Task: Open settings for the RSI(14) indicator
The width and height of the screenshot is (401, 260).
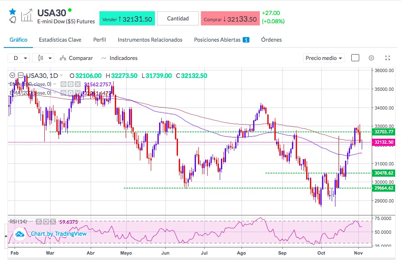Action: (46, 222)
